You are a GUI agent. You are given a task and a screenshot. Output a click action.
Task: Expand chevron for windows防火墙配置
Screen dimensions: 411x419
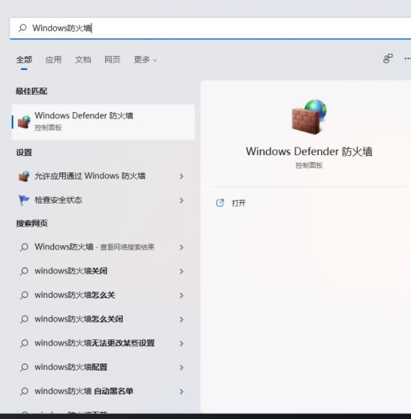[x=181, y=368]
